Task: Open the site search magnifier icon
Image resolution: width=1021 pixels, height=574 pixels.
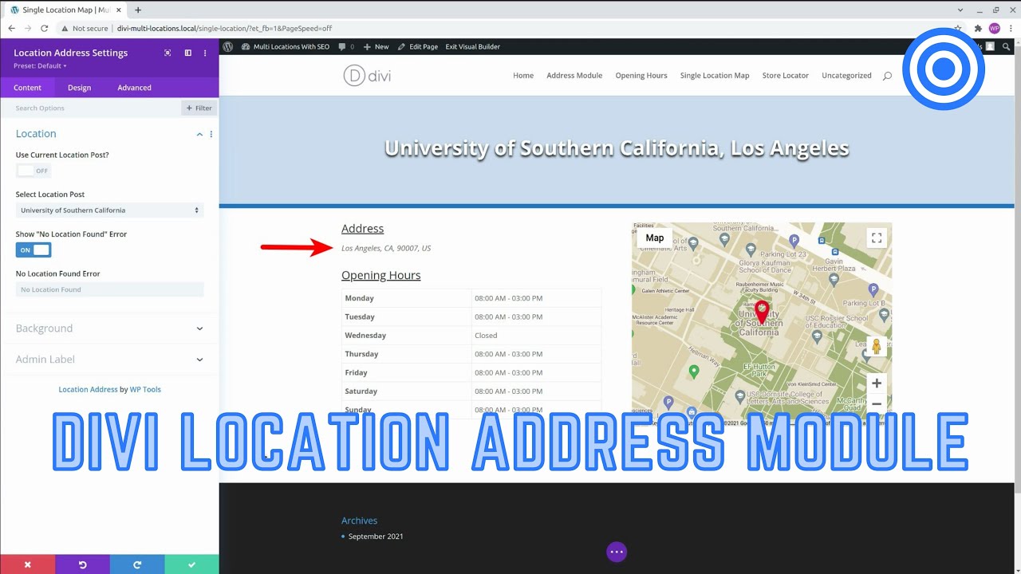Action: 887,76
